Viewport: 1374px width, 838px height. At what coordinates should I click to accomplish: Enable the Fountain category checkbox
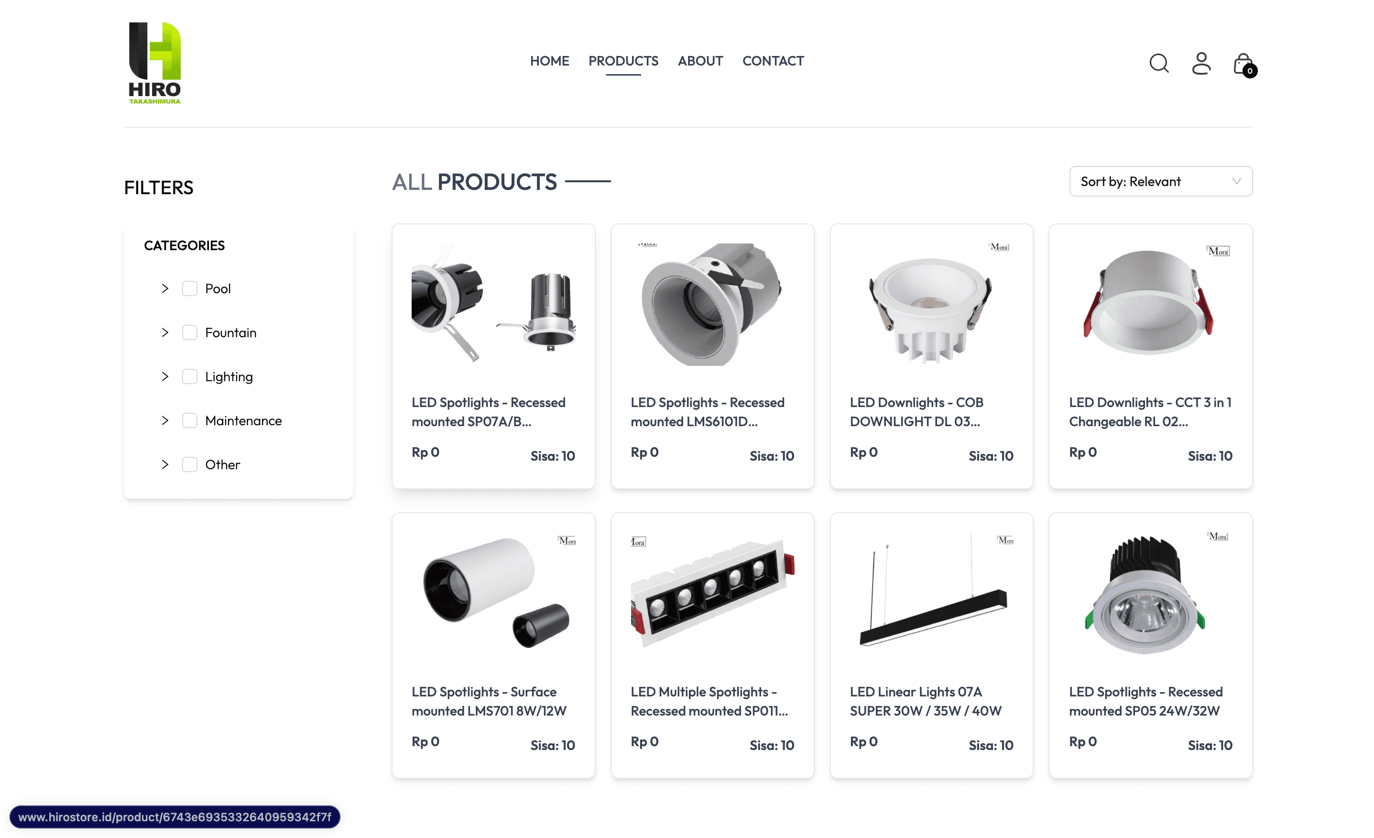pyautogui.click(x=190, y=332)
